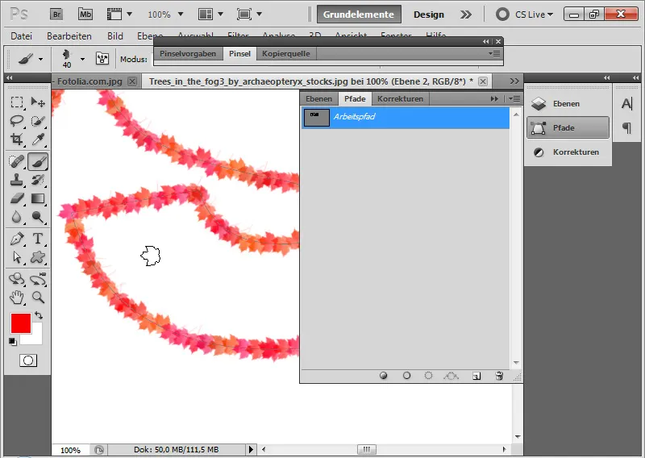The image size is (645, 458).
Task: Choose the Design workspace
Action: 429,15
